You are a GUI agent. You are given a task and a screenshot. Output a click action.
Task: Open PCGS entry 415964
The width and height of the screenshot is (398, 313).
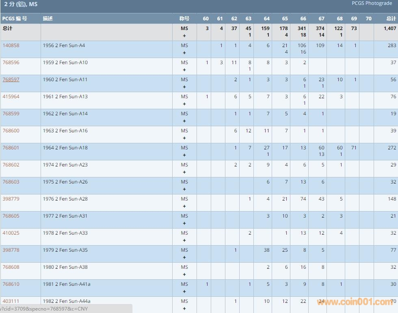tap(11, 97)
